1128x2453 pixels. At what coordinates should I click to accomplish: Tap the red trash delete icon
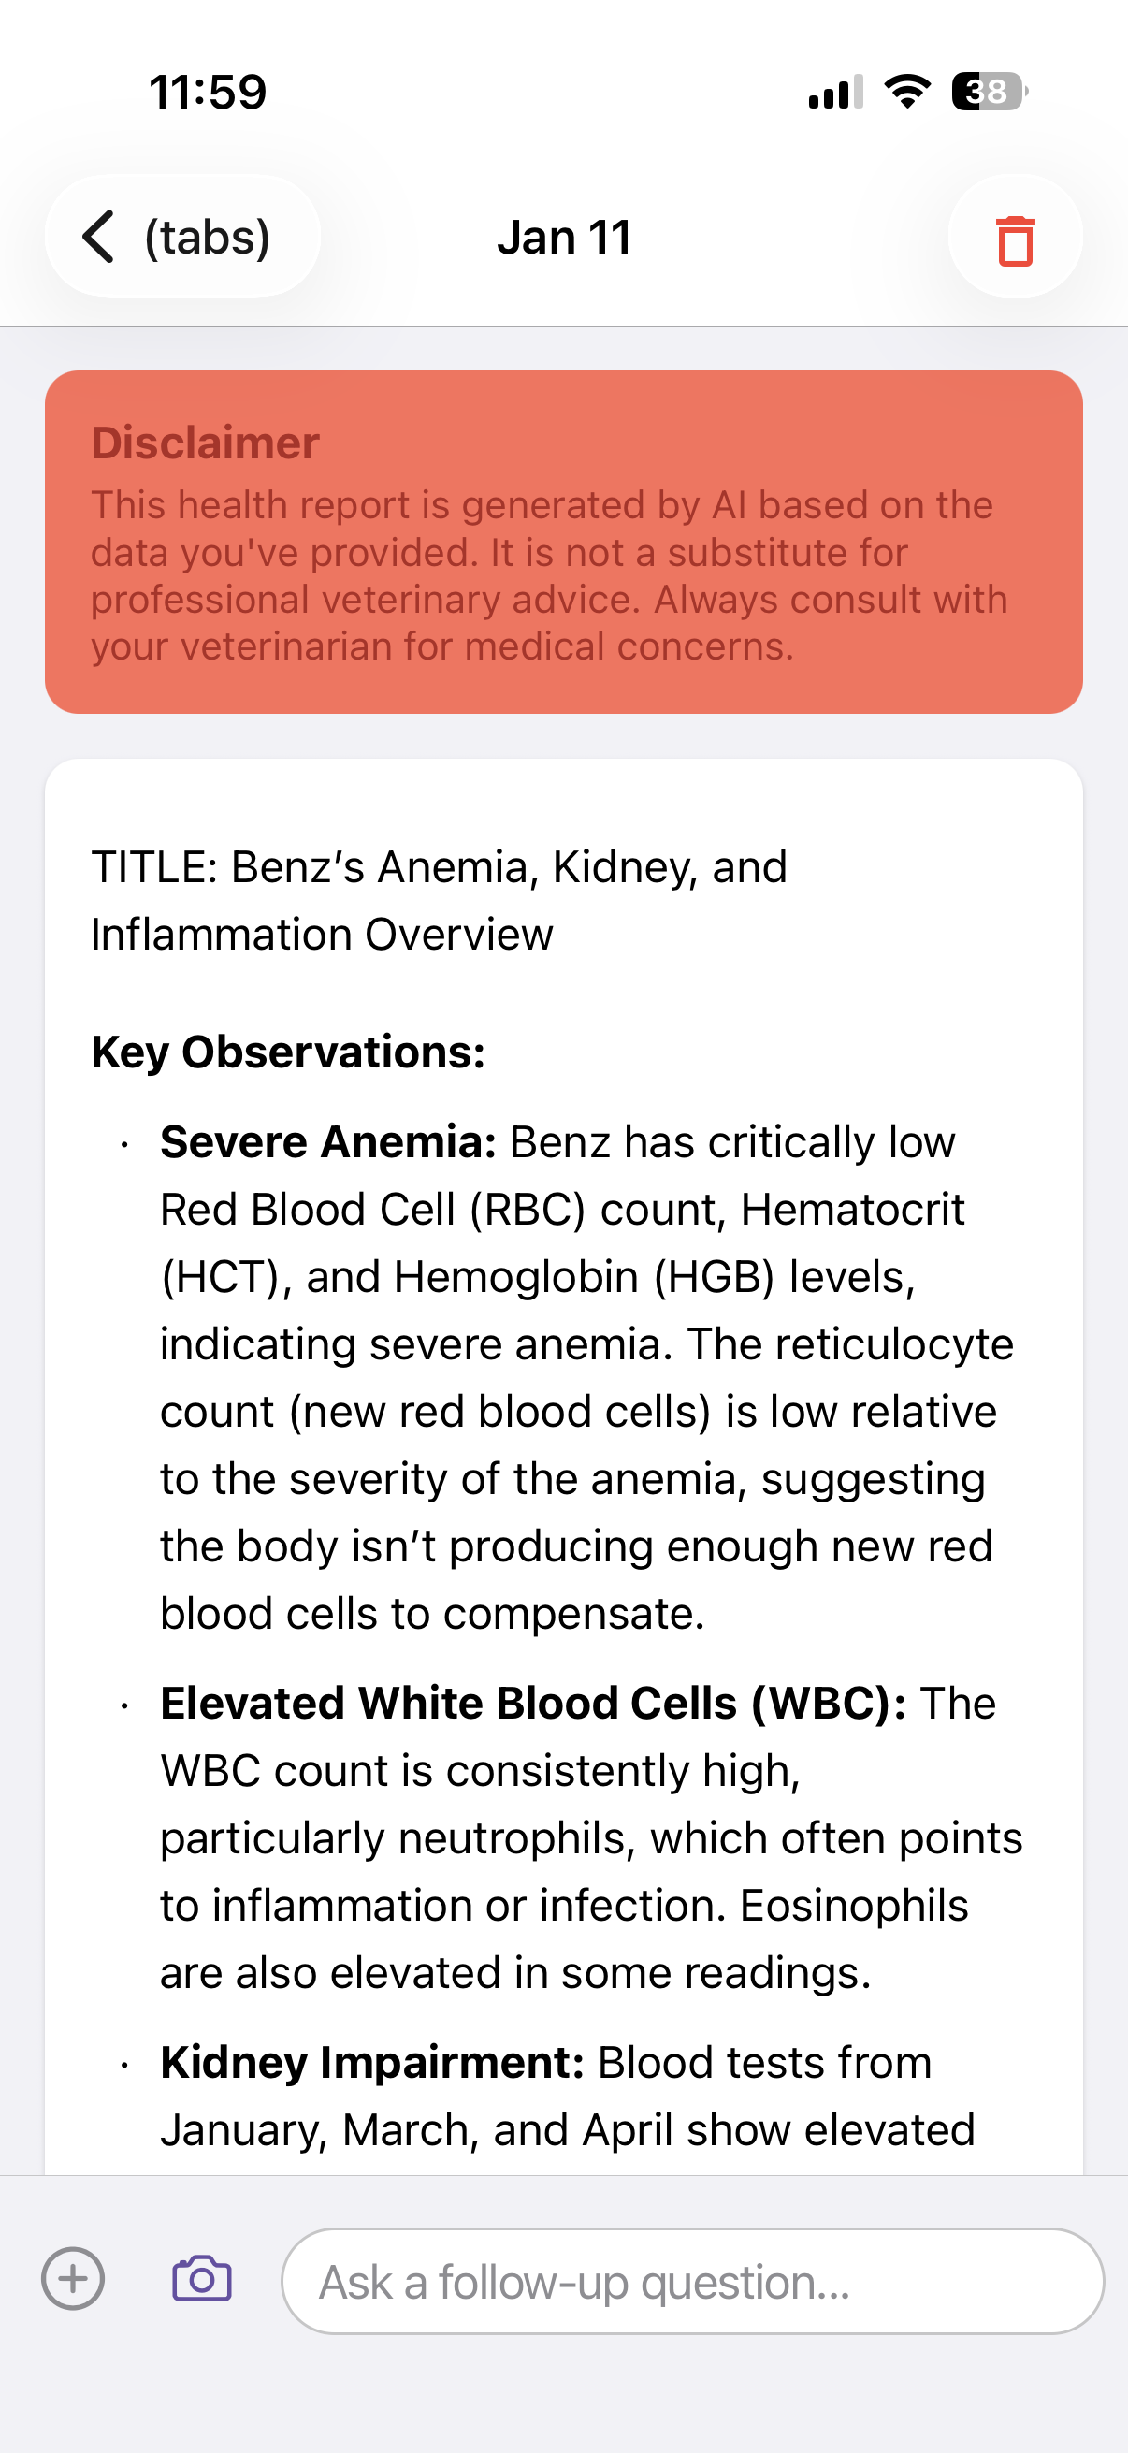pos(1015,238)
